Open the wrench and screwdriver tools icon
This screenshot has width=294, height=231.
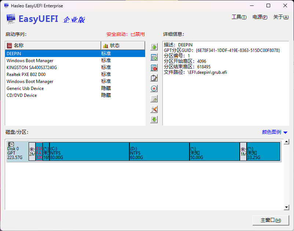click(154, 109)
